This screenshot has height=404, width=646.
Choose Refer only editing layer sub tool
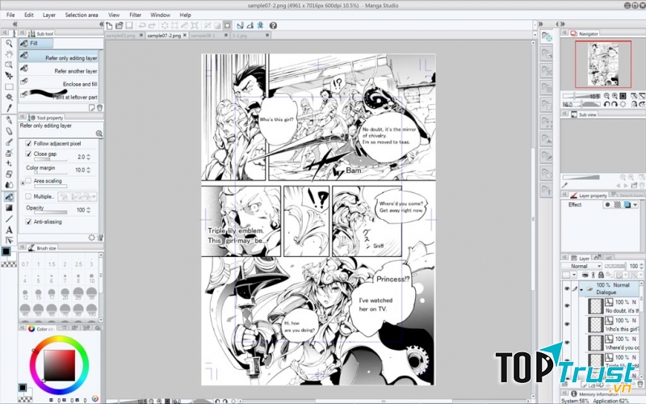click(x=59, y=57)
